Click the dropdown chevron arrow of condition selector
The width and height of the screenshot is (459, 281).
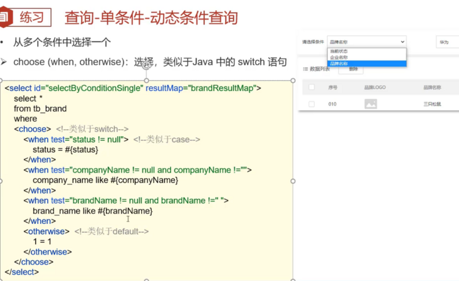click(x=403, y=42)
